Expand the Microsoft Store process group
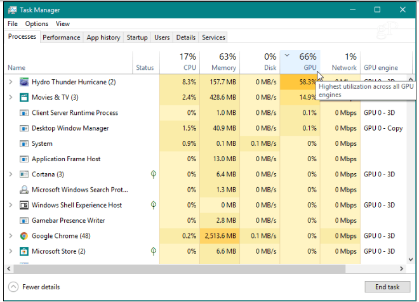 click(x=11, y=251)
